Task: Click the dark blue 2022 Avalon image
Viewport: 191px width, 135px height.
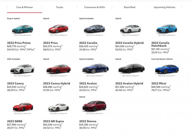Action: click(95, 69)
